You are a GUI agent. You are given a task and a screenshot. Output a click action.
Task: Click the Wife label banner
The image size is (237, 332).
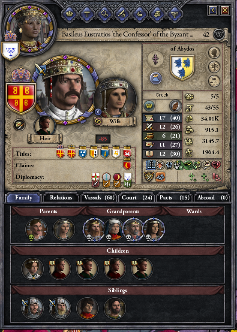(x=115, y=121)
